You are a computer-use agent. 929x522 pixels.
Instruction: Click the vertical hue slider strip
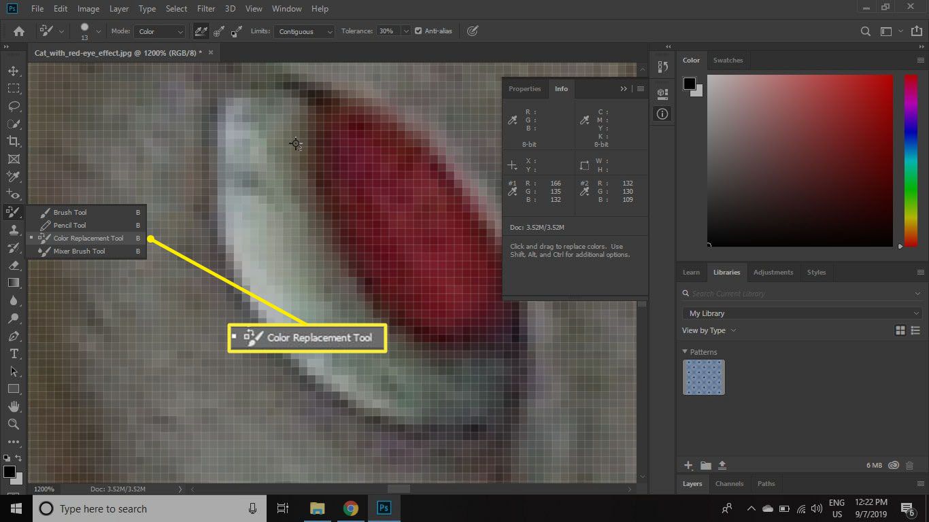pyautogui.click(x=911, y=160)
